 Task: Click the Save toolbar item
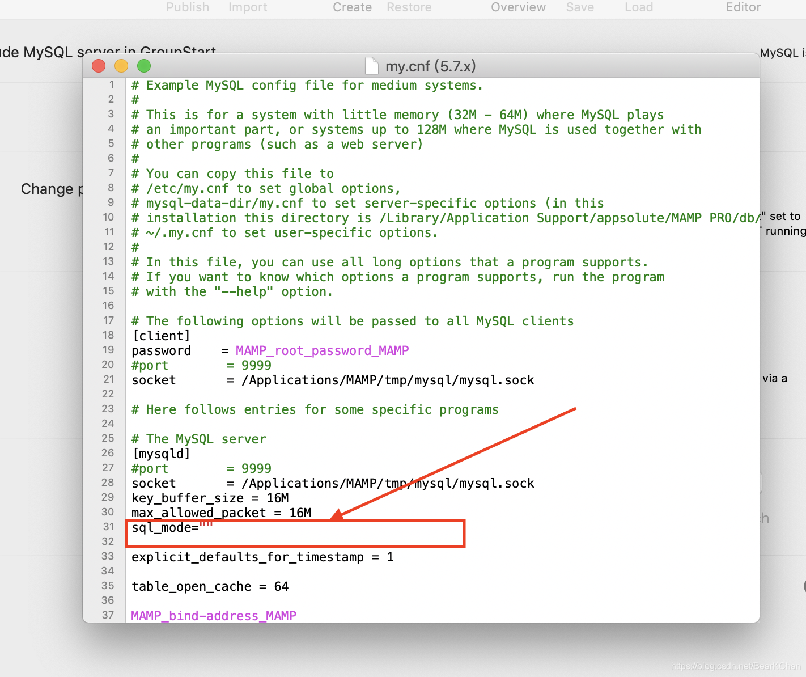580,7
